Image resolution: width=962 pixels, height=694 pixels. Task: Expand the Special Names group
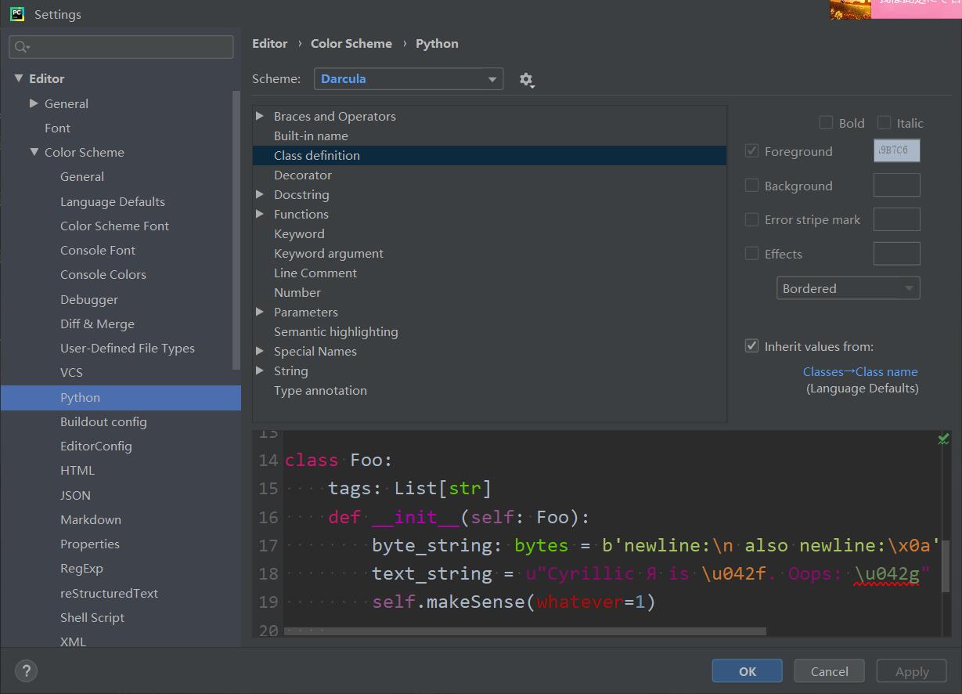pyautogui.click(x=260, y=351)
